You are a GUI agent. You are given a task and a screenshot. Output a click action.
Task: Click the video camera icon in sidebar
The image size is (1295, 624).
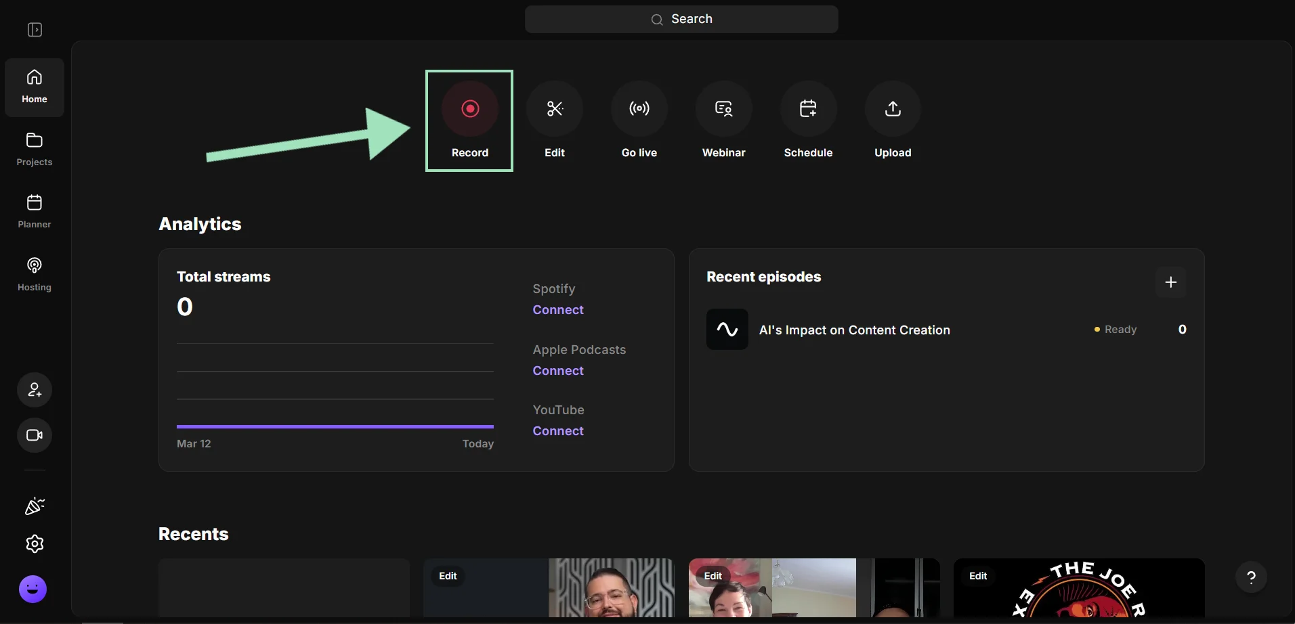[x=35, y=435]
